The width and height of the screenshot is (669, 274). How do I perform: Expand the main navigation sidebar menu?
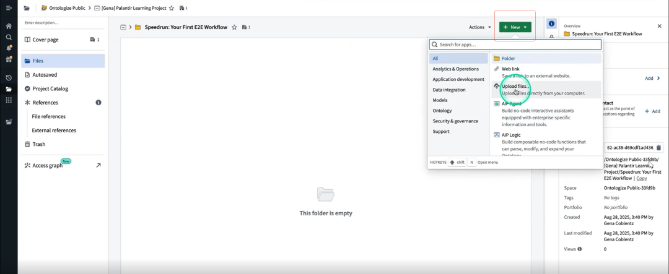coord(9,8)
